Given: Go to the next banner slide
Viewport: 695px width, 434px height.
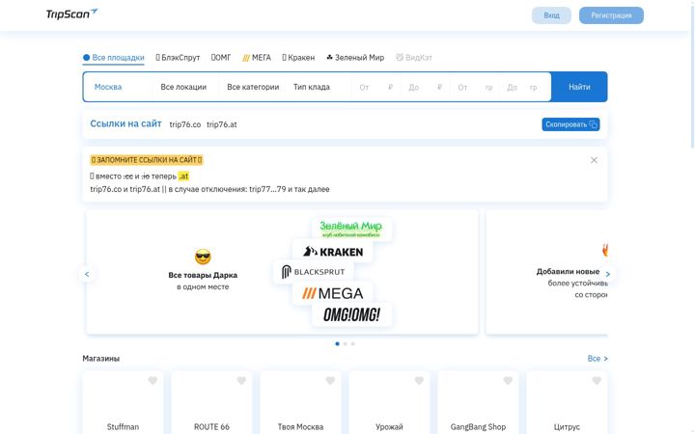Looking at the screenshot, I should click(x=608, y=274).
